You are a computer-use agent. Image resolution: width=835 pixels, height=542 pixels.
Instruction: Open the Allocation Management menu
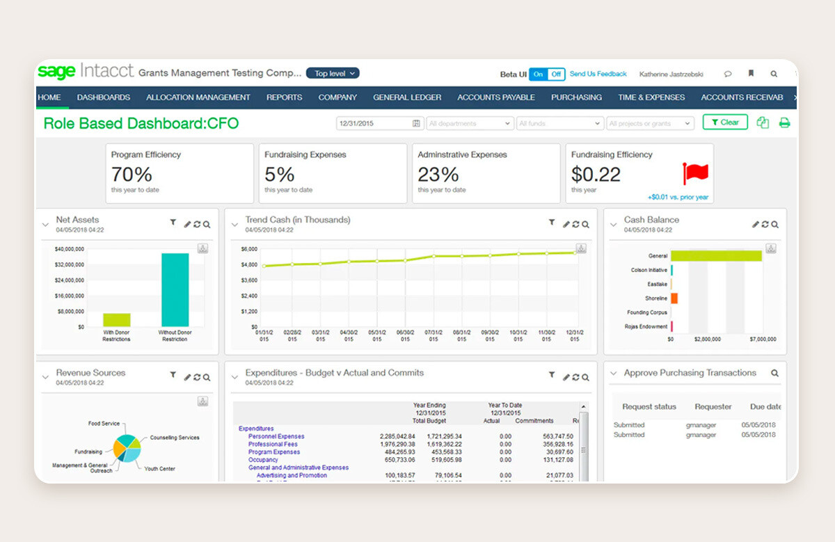198,97
